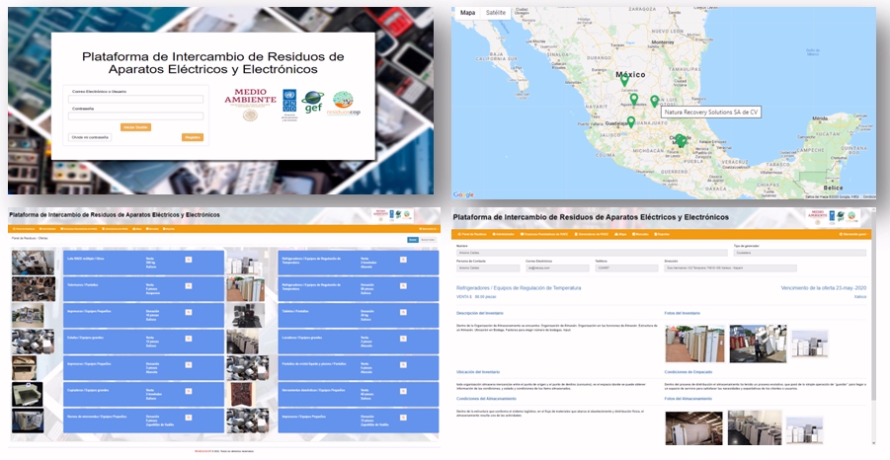The height and width of the screenshot is (460, 890).
Task: Open the Mapa menu in detail page navbar
Action: pyautogui.click(x=621, y=234)
